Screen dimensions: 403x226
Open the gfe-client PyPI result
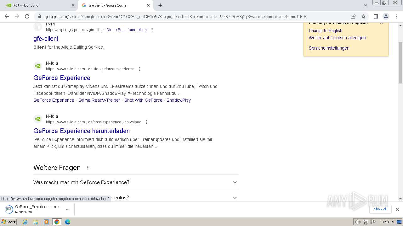pyautogui.click(x=46, y=39)
